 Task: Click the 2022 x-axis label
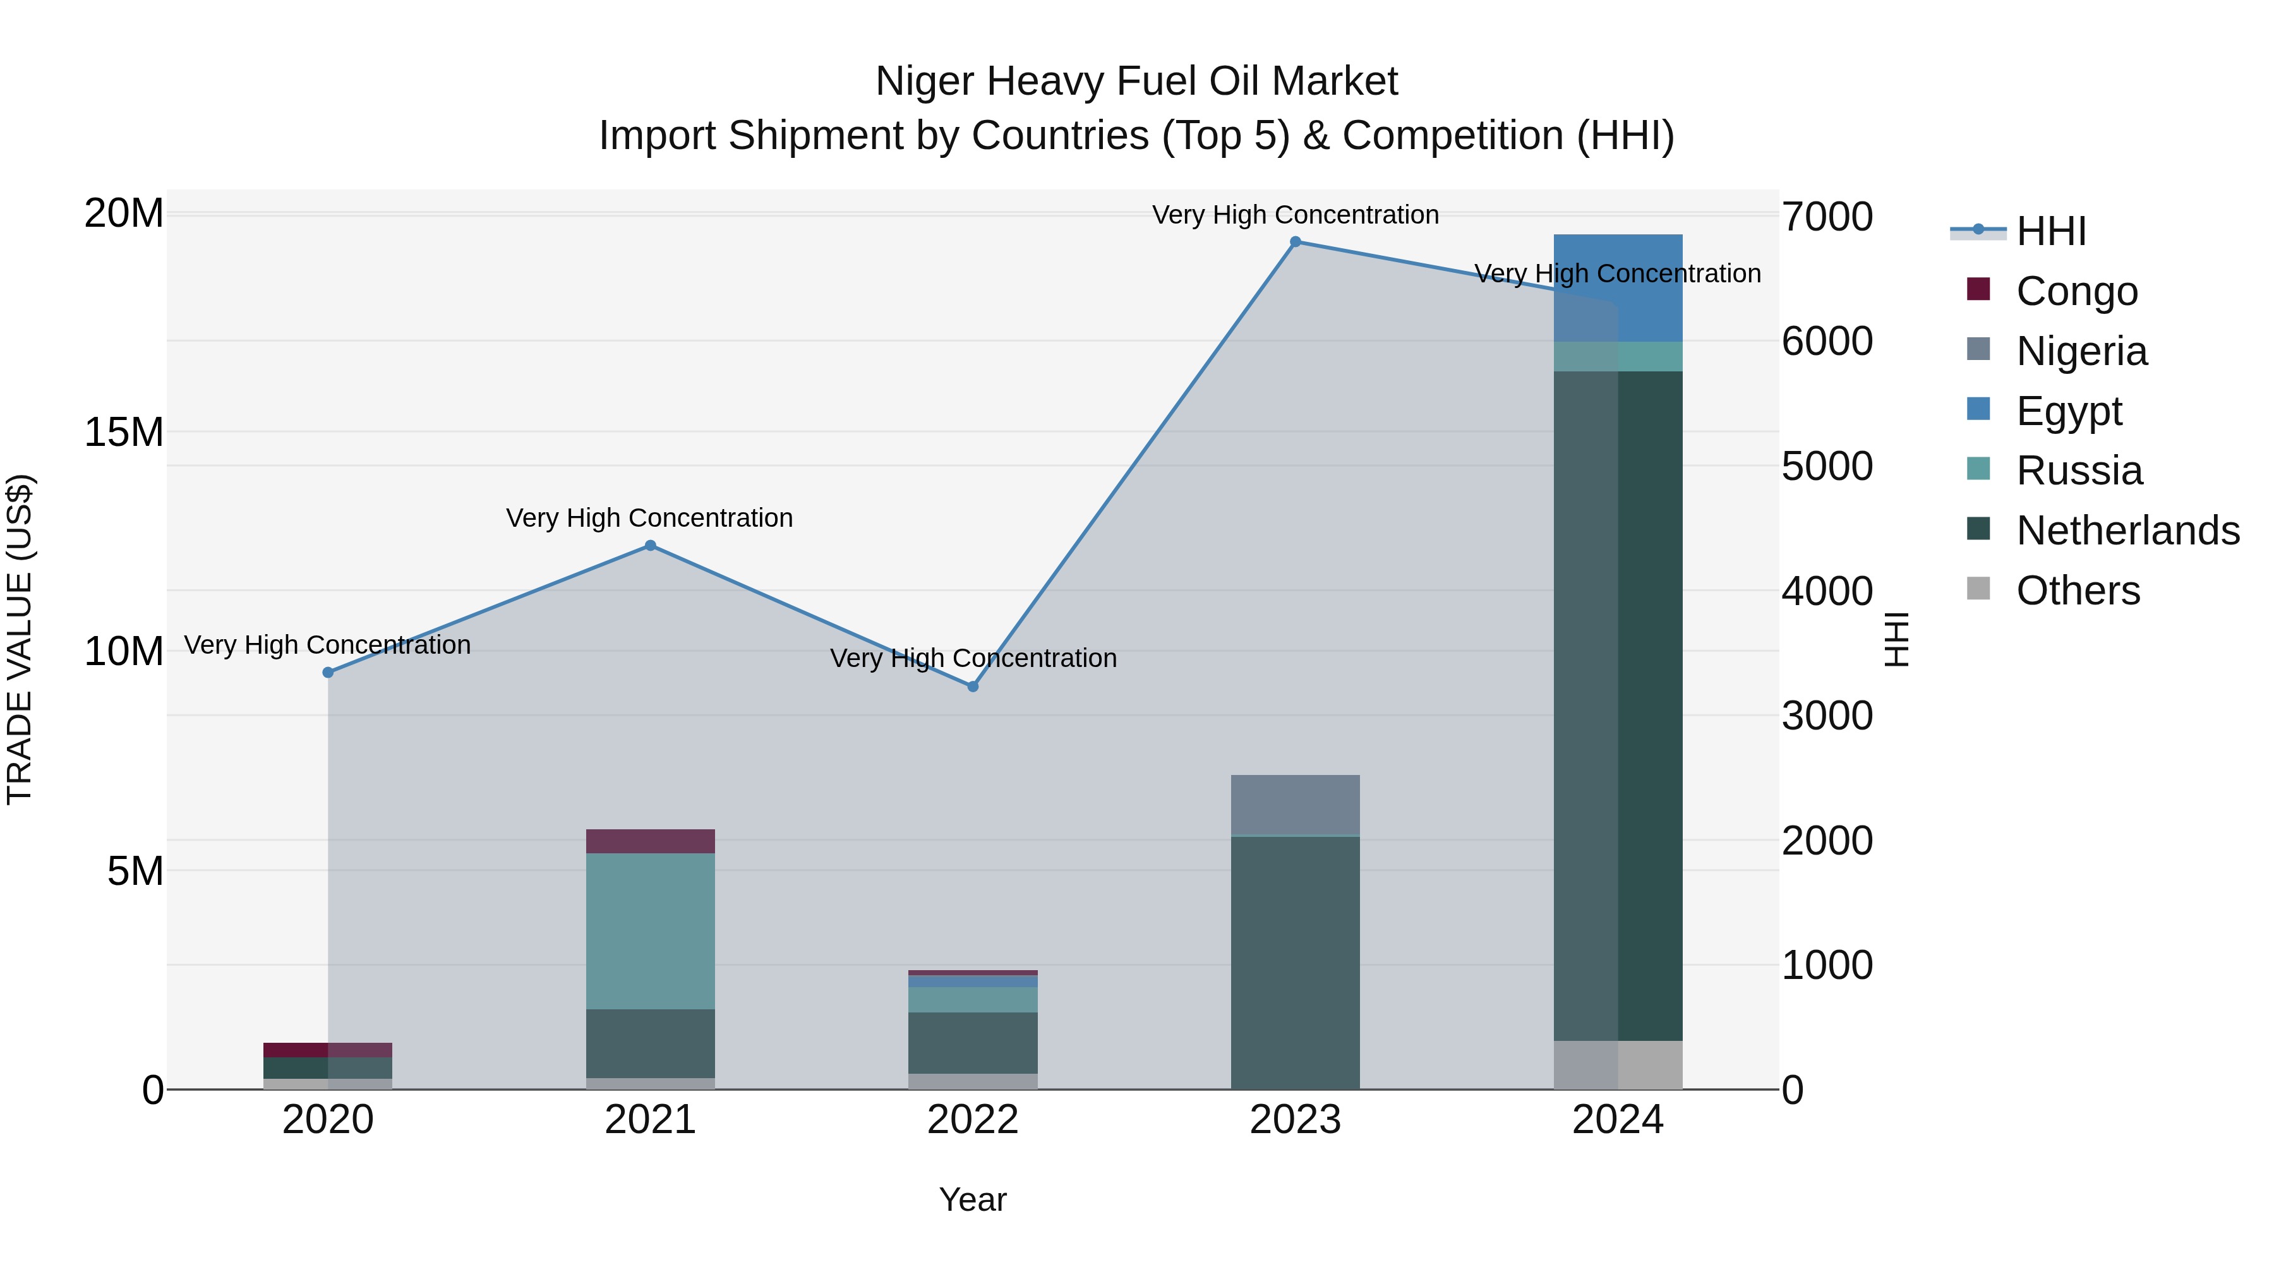pos(973,1120)
